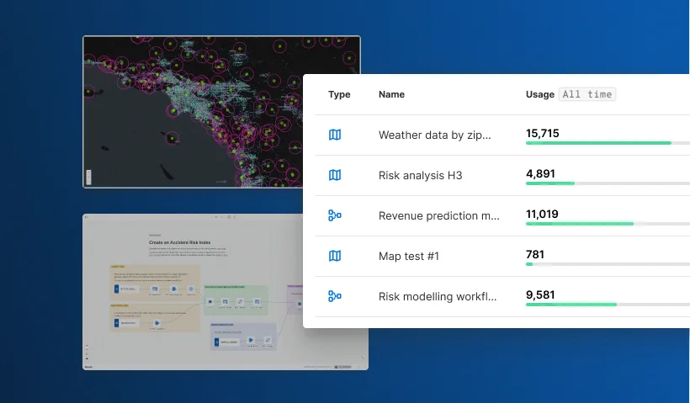Open the Weather data by zip... entry
This screenshot has height=403, width=690.
[x=435, y=135]
